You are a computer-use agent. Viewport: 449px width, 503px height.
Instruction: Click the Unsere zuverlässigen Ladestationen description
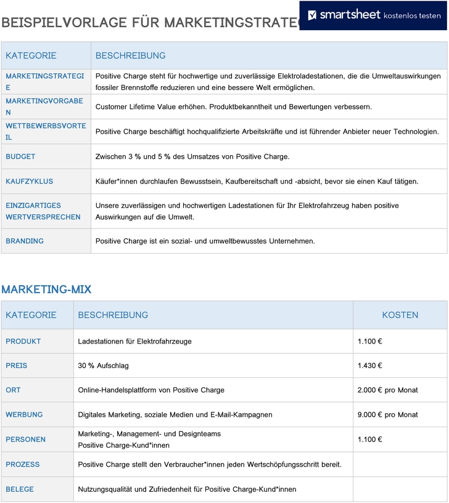point(247,211)
